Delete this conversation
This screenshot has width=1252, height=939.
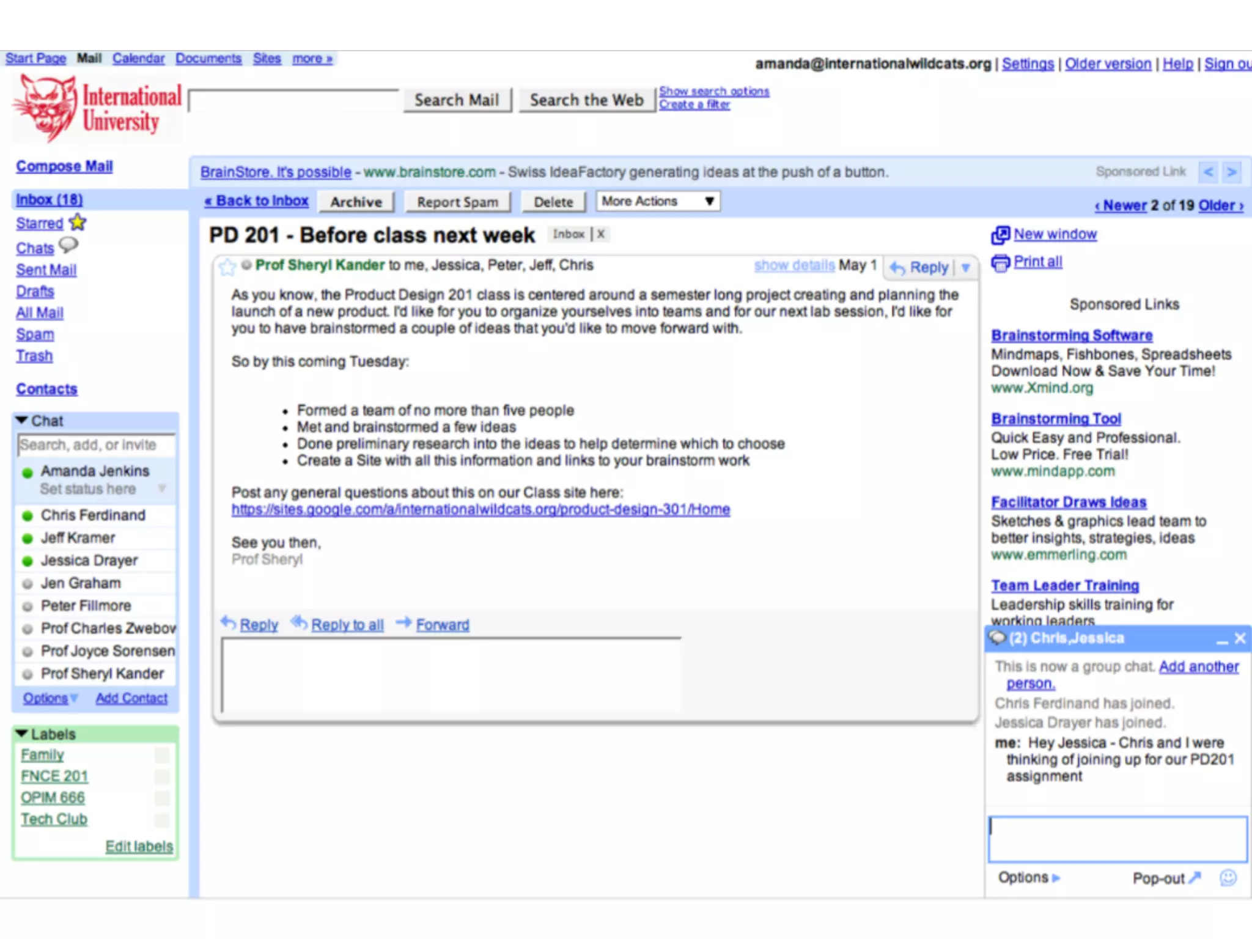point(554,202)
